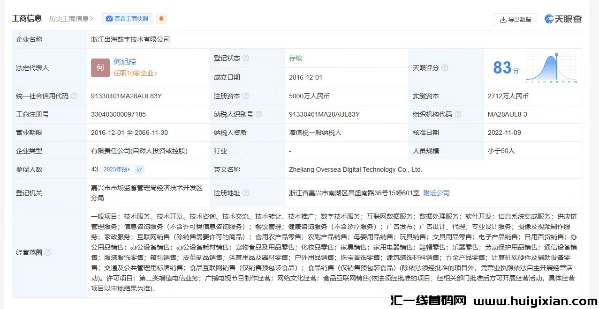Click the question mark next to 注册资本
Screen dimensions: 599x309
tap(246, 96)
